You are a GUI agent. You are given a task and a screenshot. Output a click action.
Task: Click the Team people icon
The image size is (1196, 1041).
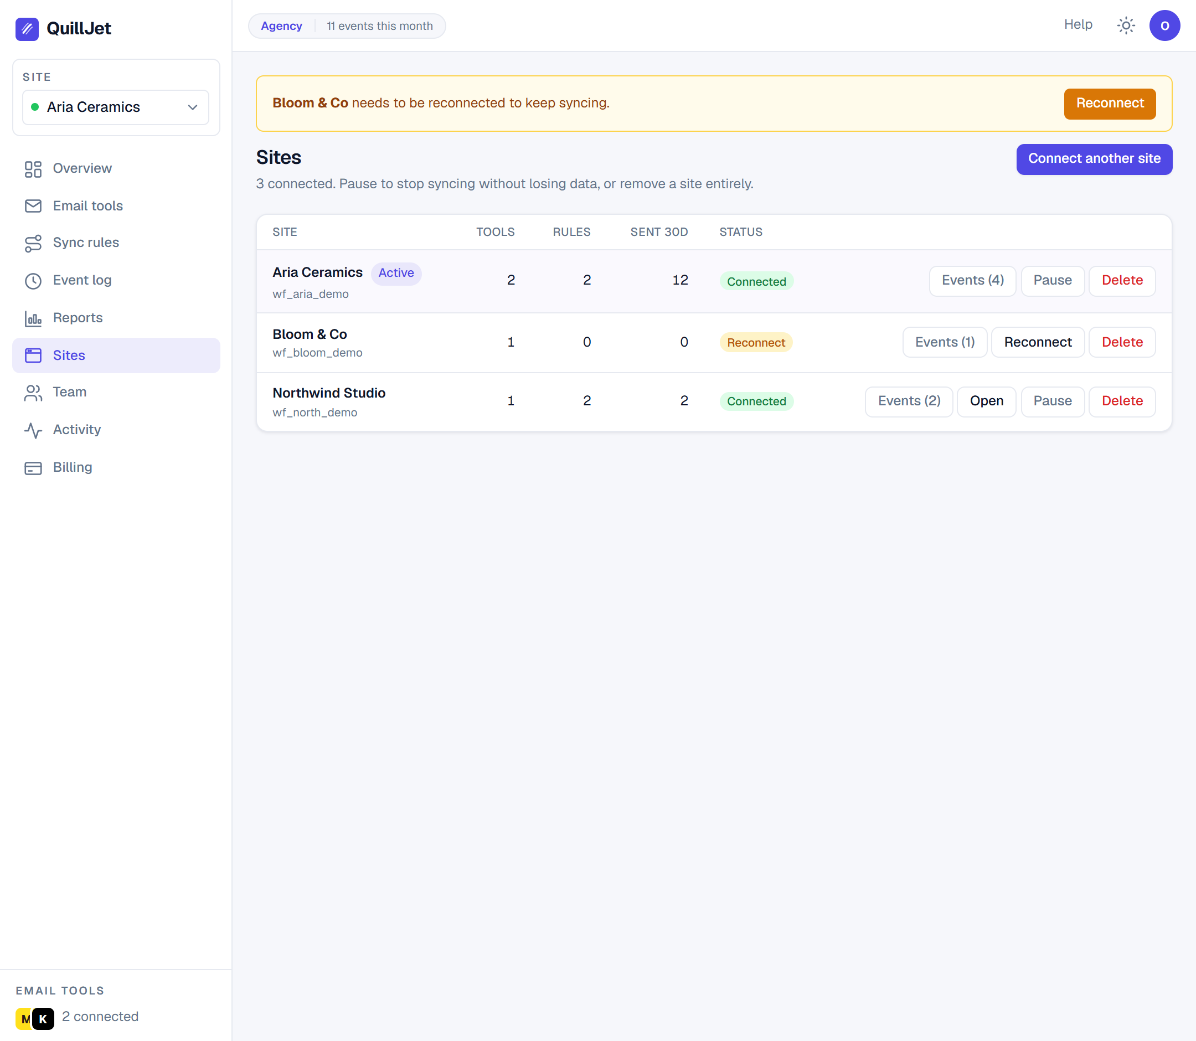33,393
